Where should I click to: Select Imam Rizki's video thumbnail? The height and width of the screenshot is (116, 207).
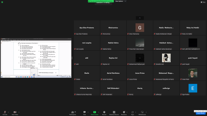pos(193,73)
